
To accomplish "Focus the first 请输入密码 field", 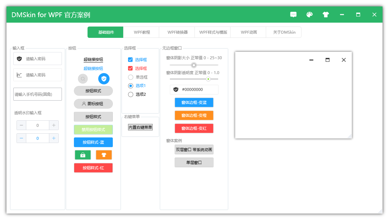I will [x=38, y=59].
